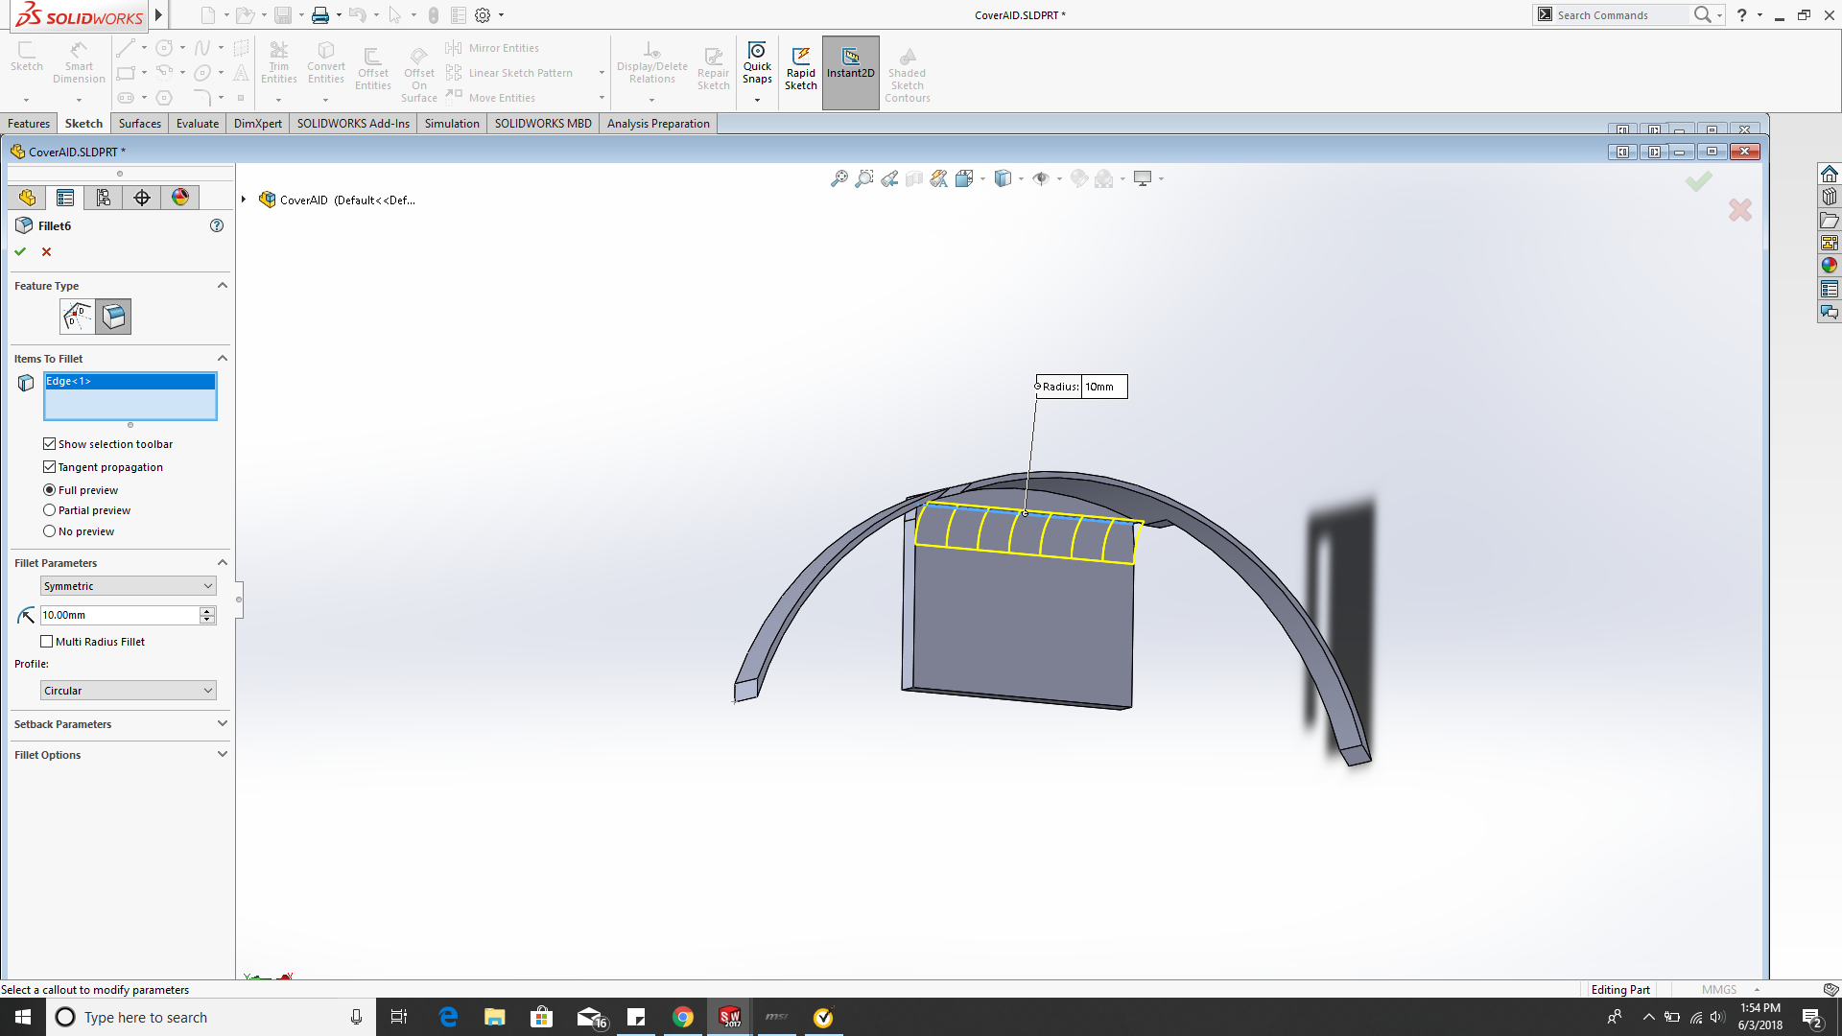The height and width of the screenshot is (1036, 1842).
Task: Select FilletXpert feature type
Action: [113, 317]
